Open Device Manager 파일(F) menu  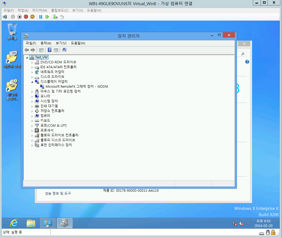pyautogui.click(x=31, y=43)
